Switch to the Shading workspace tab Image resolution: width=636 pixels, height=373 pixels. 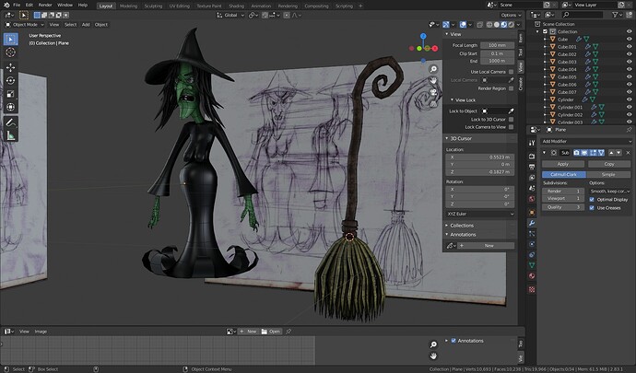tap(237, 6)
